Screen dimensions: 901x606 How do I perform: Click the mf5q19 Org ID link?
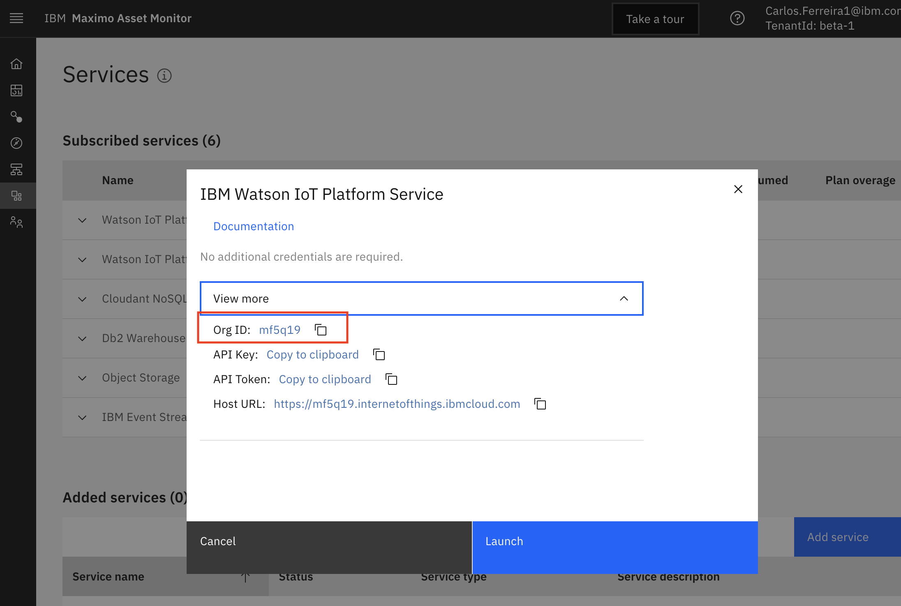pos(280,330)
